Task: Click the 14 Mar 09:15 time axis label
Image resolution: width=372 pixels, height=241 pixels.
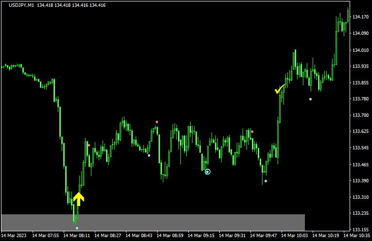Action: coord(202,236)
